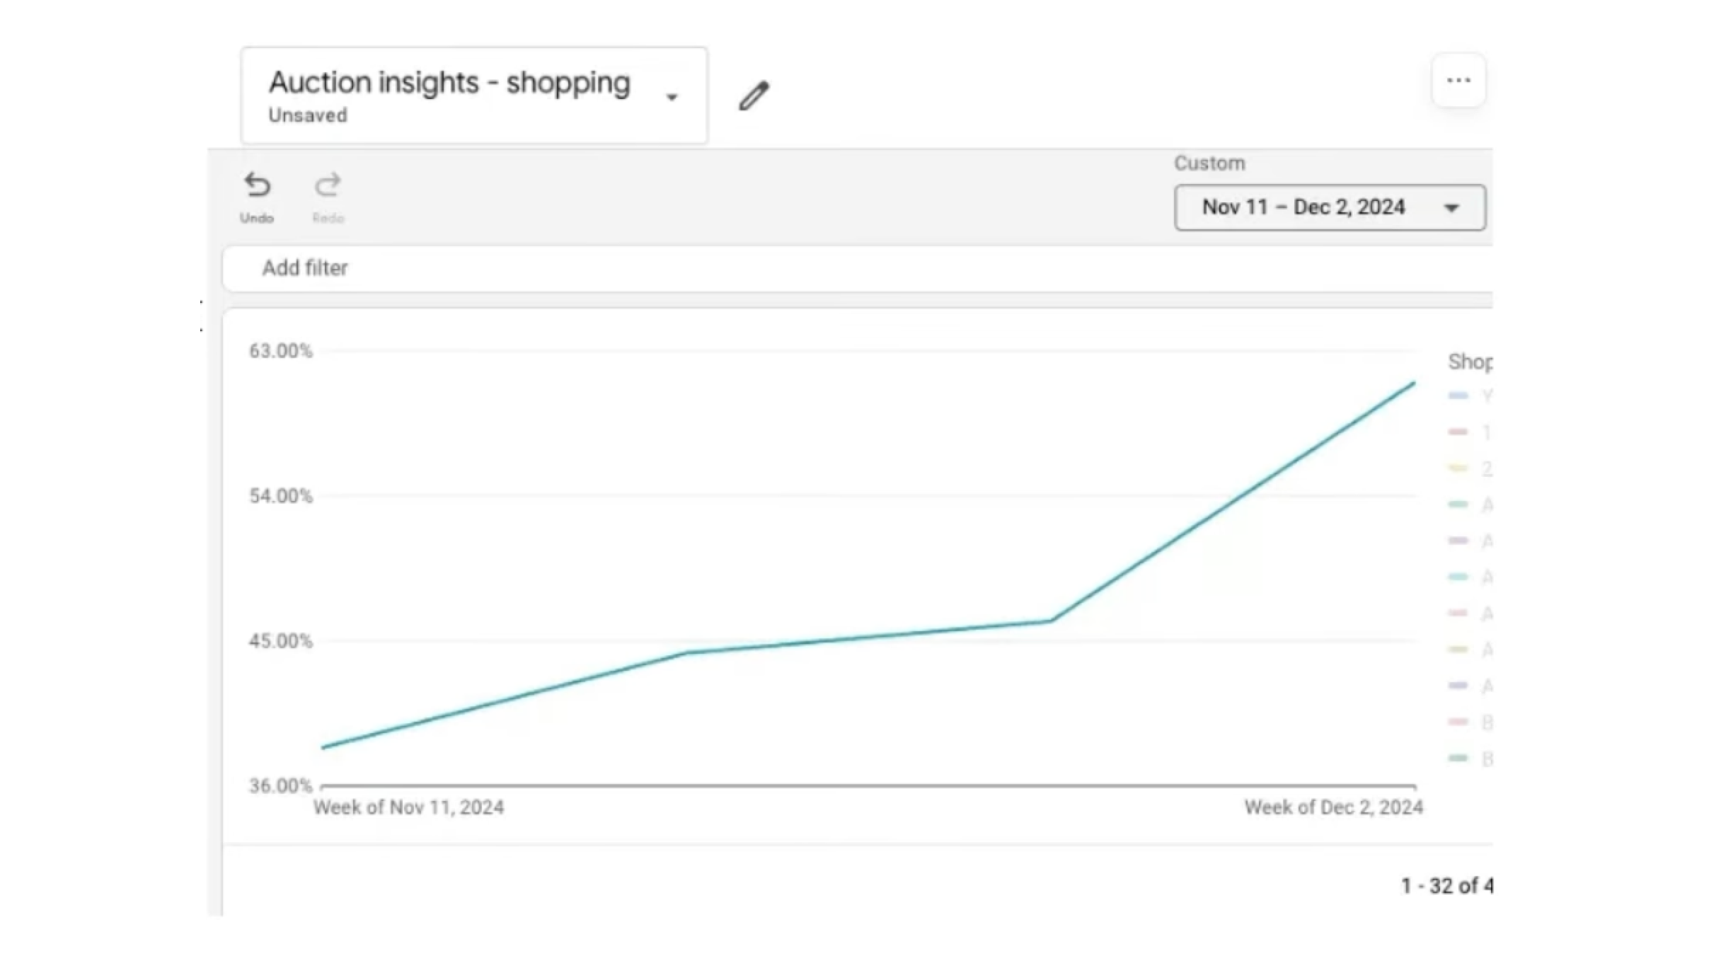Viewport: 1721px width, 968px height.
Task: Open the three-dot more options menu
Action: coord(1458,81)
